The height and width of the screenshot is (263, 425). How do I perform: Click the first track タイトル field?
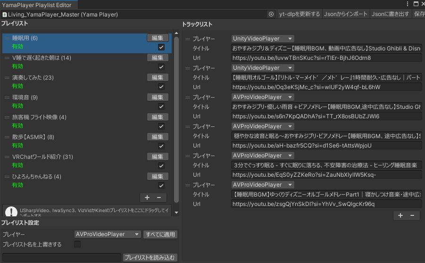(x=326, y=49)
